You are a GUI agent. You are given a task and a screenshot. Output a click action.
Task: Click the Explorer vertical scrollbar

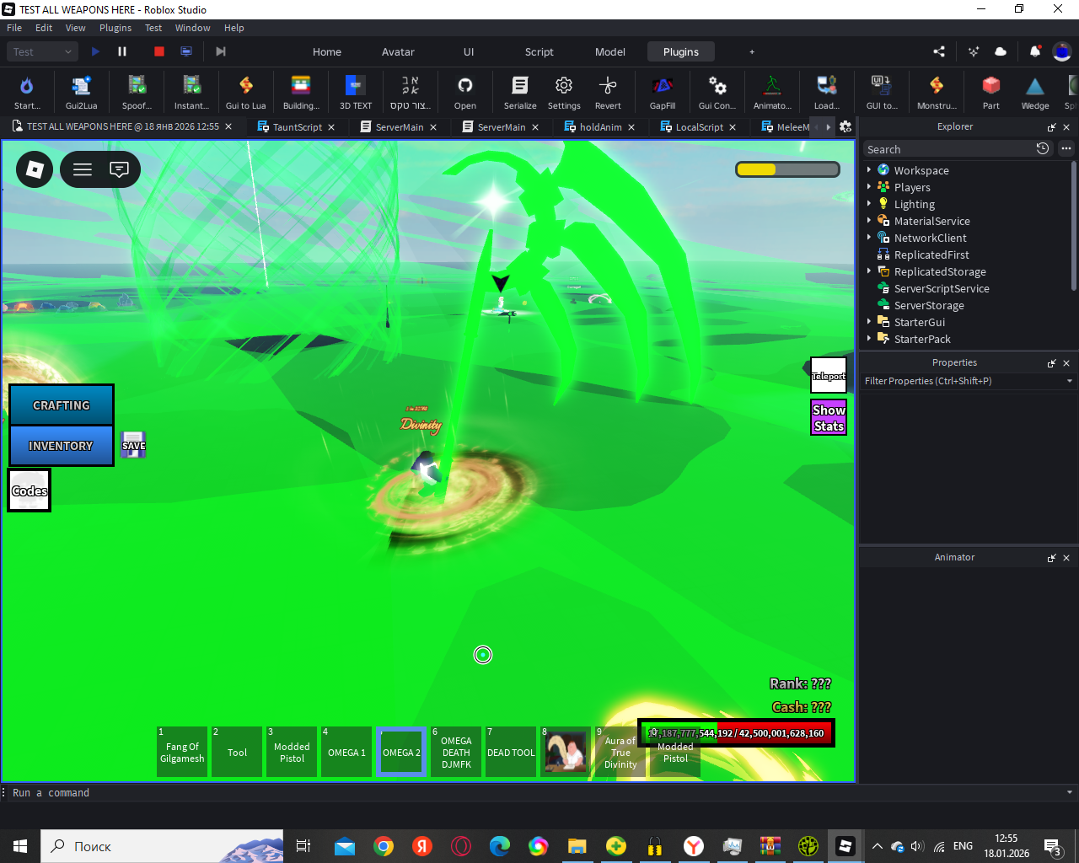(x=1074, y=226)
